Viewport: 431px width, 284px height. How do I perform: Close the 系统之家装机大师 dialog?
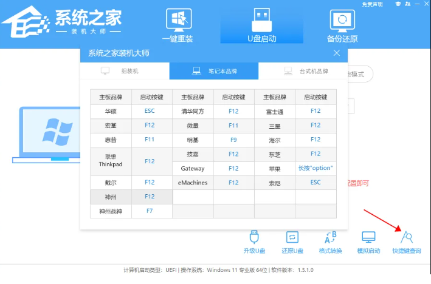(x=336, y=53)
